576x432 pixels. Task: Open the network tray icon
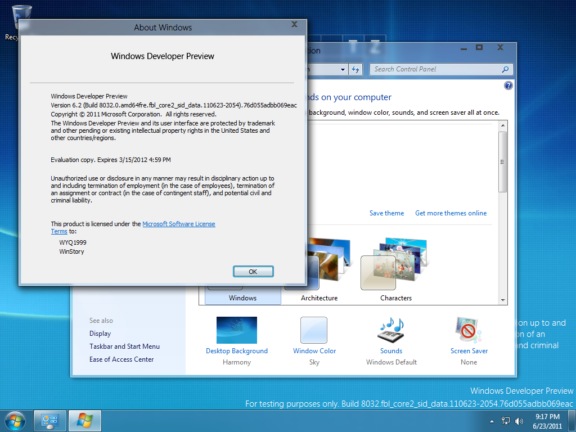[506, 421]
